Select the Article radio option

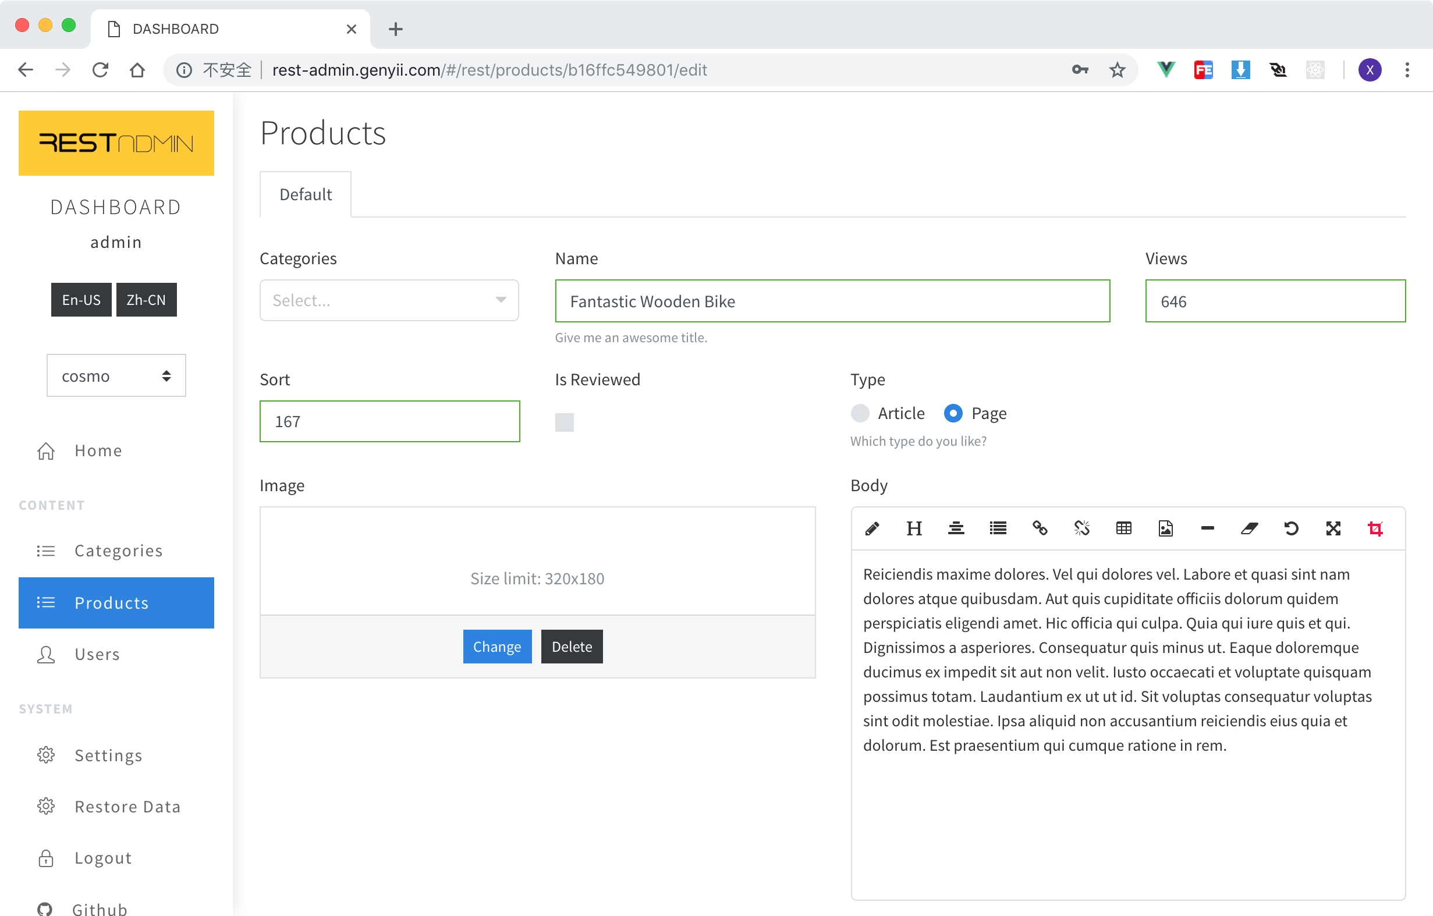coord(860,413)
